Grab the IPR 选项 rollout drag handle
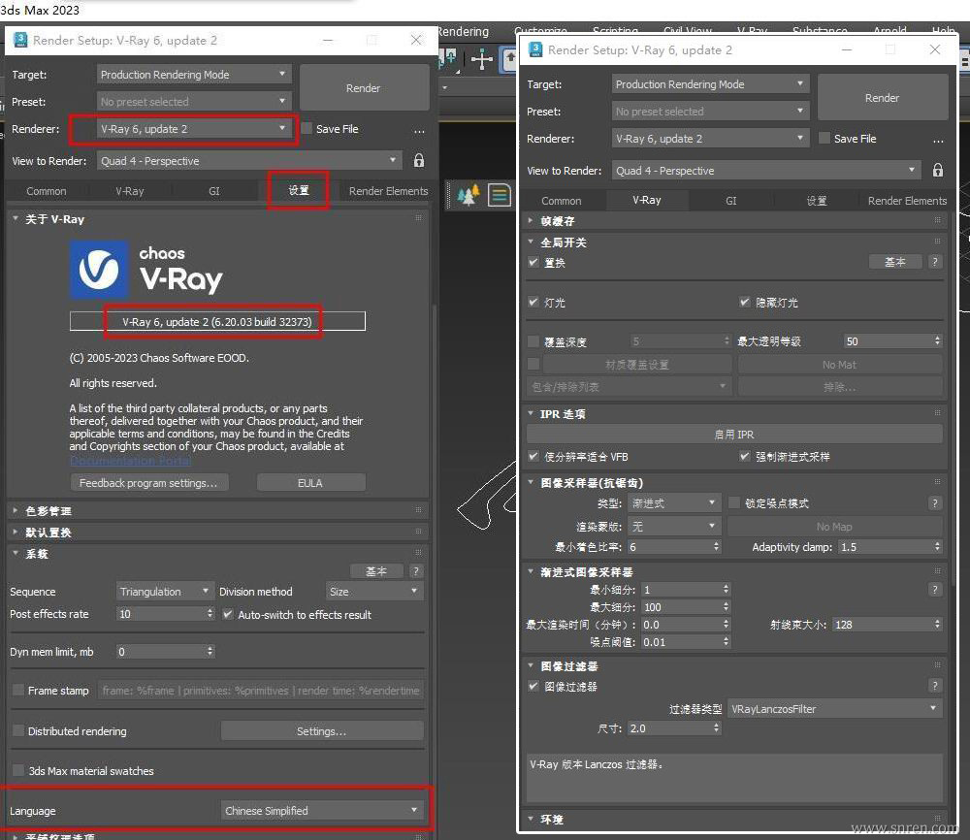The height and width of the screenshot is (840, 970). pos(938,413)
